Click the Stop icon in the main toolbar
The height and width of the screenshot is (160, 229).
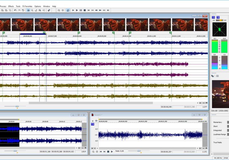pyautogui.click(x=84, y=10)
